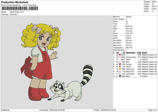
Task: Click thread code '1238' in Sangria row
Action: click(x=139, y=64)
